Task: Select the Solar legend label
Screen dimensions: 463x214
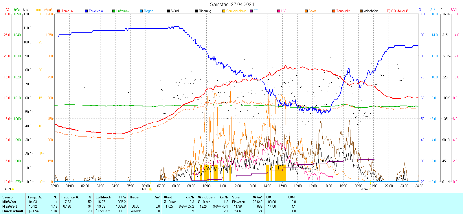Action: (312, 11)
